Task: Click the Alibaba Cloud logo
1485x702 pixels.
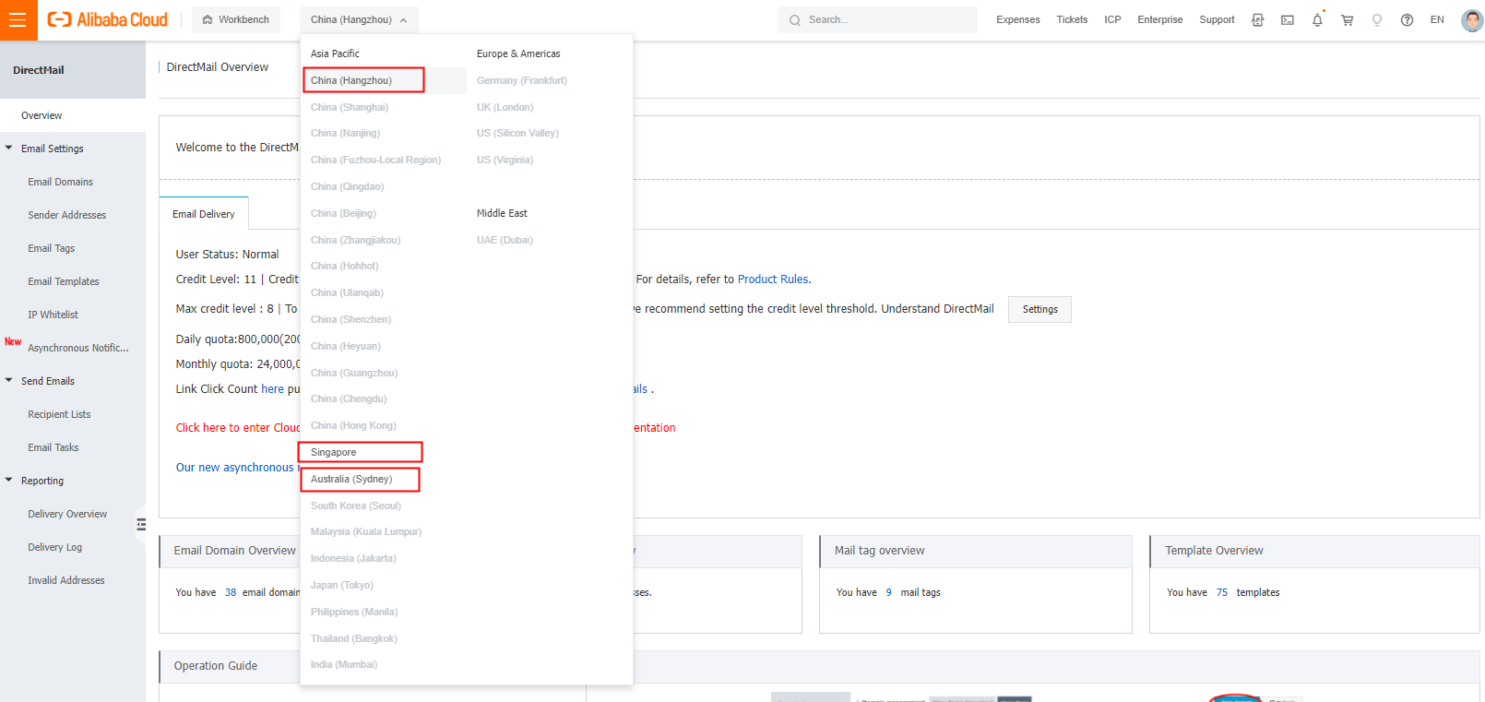Action: tap(108, 19)
